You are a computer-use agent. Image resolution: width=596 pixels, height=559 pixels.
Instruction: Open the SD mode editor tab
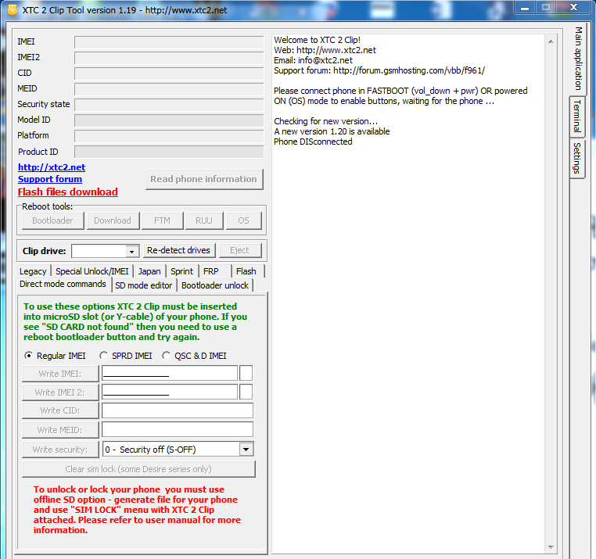144,285
